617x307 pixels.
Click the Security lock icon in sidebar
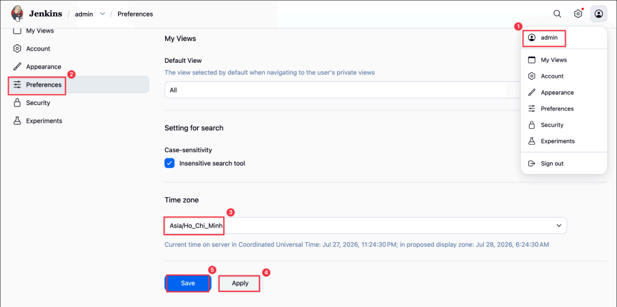pyautogui.click(x=17, y=103)
